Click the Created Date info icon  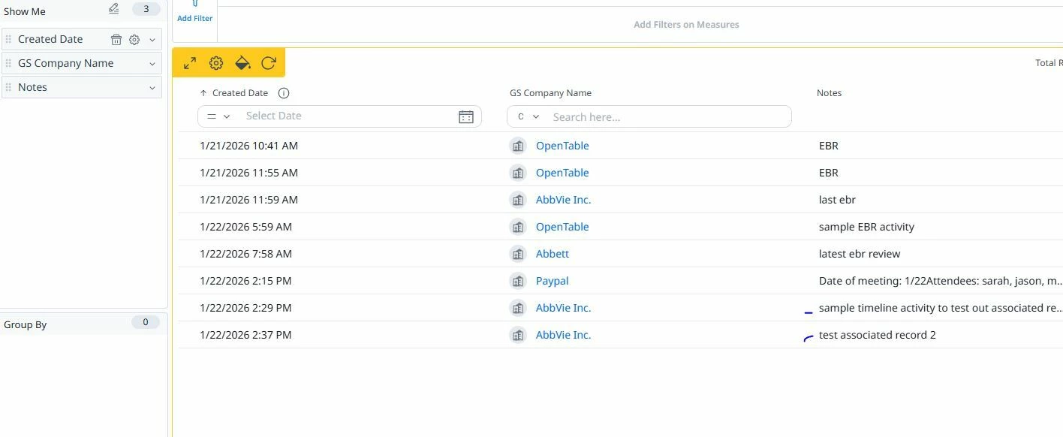(x=284, y=93)
